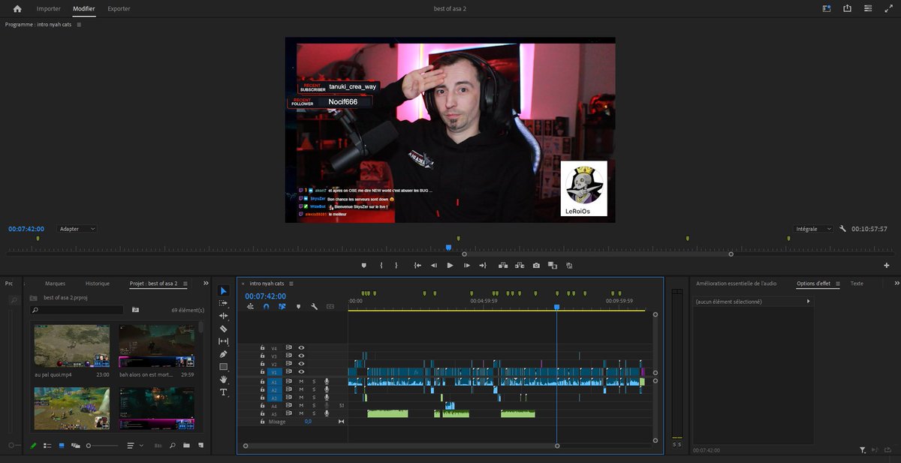Screen dimensions: 901x463
Task: Select the Track Select Forward tool
Action: click(223, 303)
